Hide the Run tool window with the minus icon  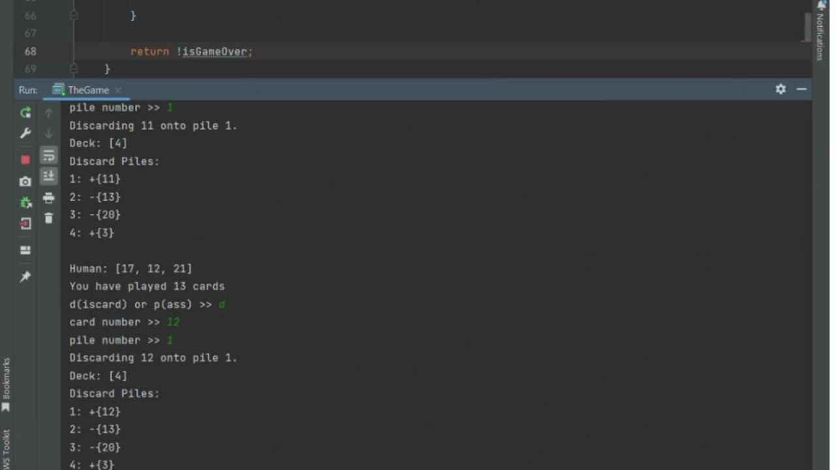(801, 89)
